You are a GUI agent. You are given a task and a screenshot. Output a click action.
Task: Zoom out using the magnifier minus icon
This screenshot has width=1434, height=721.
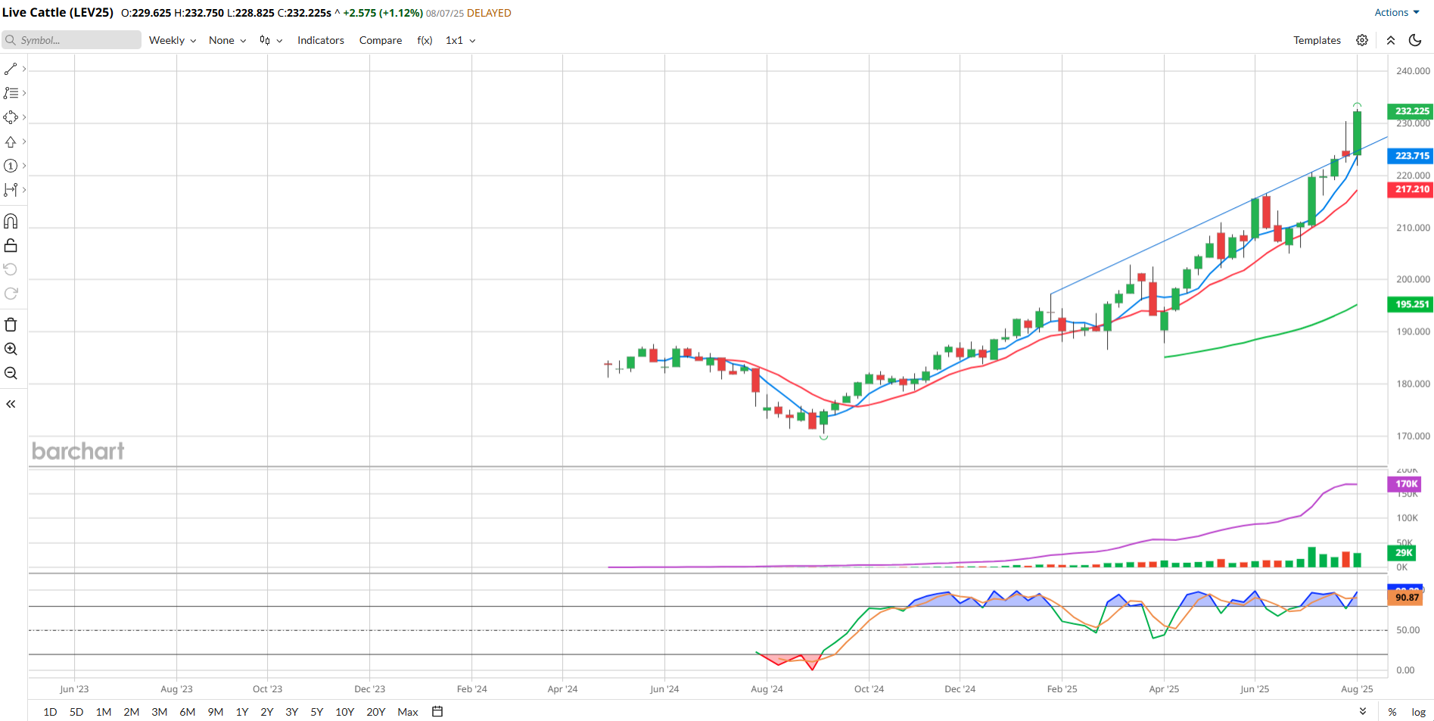(11, 373)
